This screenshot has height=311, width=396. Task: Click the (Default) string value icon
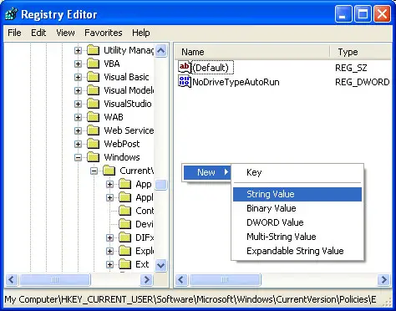pyautogui.click(x=185, y=68)
